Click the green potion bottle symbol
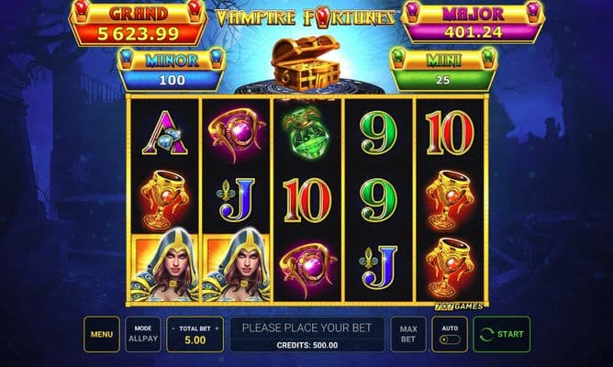The height and width of the screenshot is (367, 613). (x=306, y=132)
